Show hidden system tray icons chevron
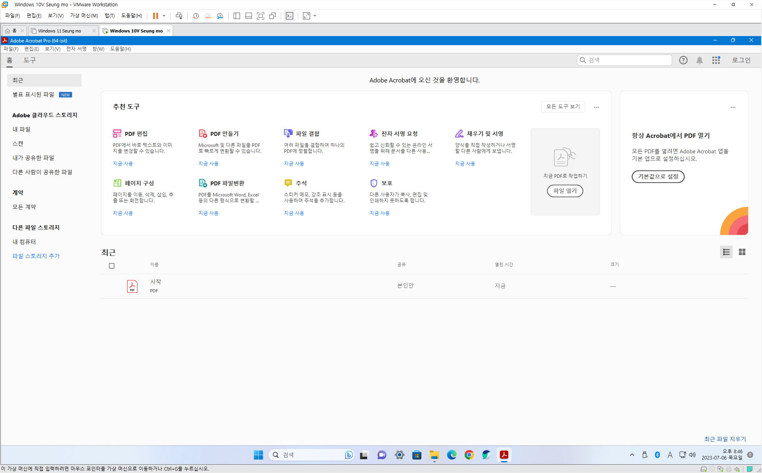Image resolution: width=762 pixels, height=473 pixels. (632, 455)
